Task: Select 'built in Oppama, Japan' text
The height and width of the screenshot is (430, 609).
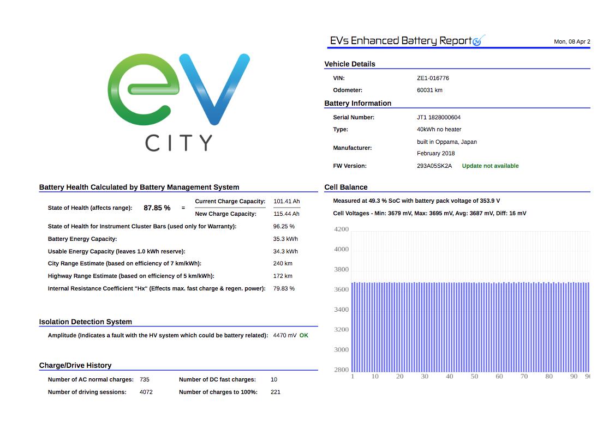Action: coord(447,142)
